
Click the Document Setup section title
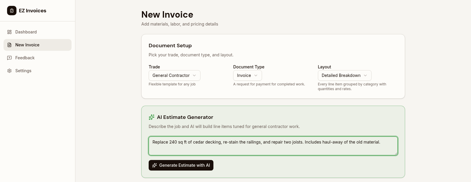pos(170,45)
